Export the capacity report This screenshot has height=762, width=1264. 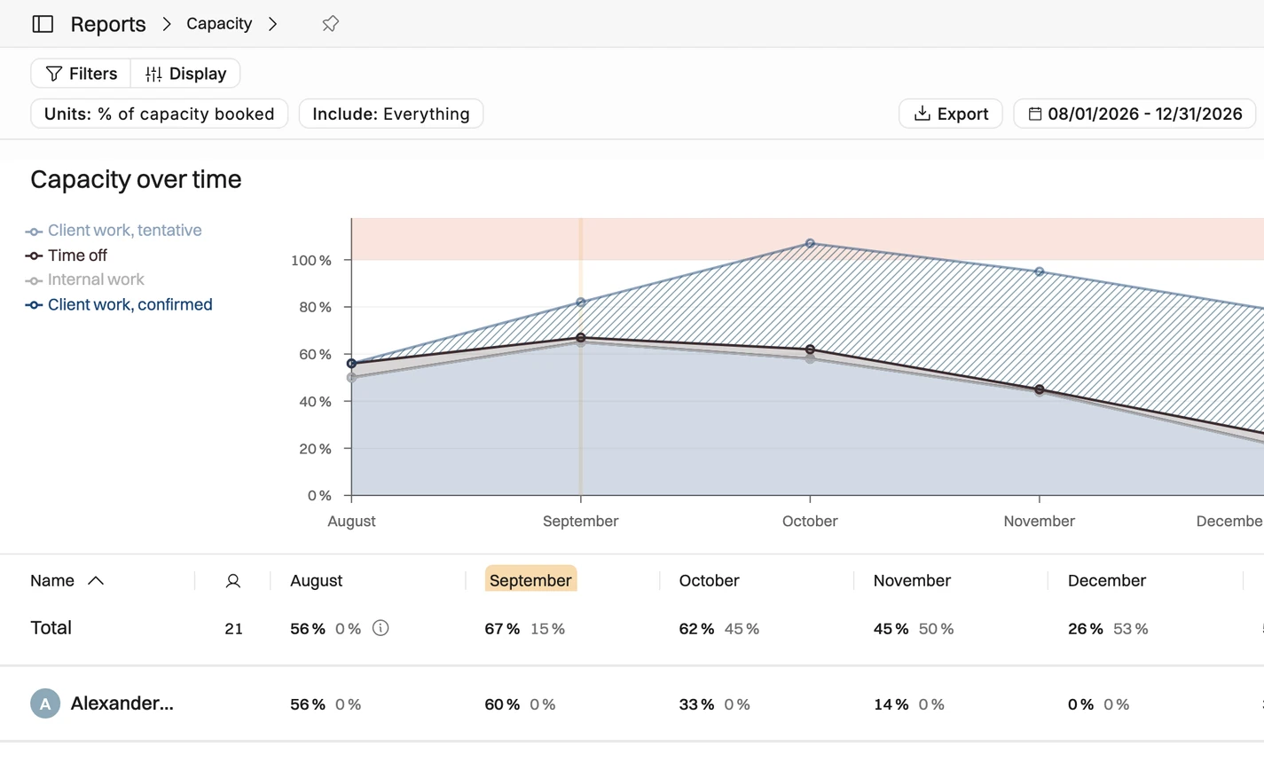pyautogui.click(x=951, y=114)
